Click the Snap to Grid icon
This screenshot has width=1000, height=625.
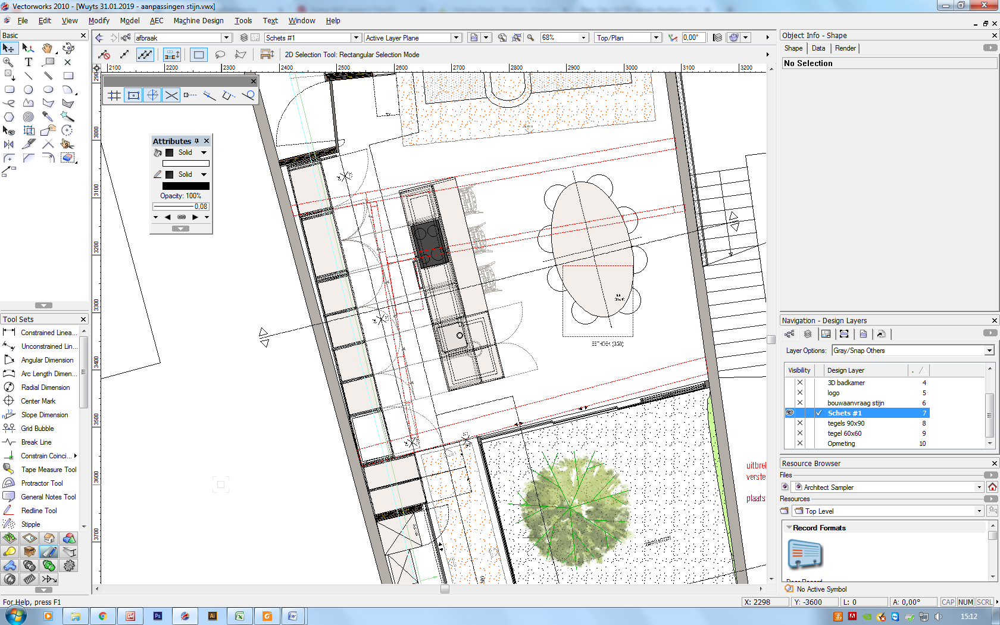point(114,95)
